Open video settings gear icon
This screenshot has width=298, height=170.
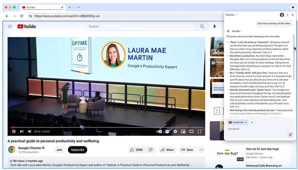tap(175, 131)
